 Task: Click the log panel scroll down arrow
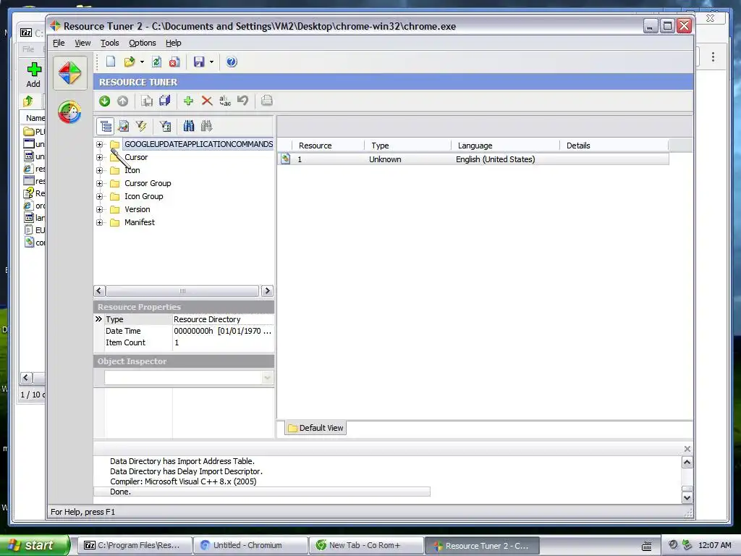pos(687,497)
